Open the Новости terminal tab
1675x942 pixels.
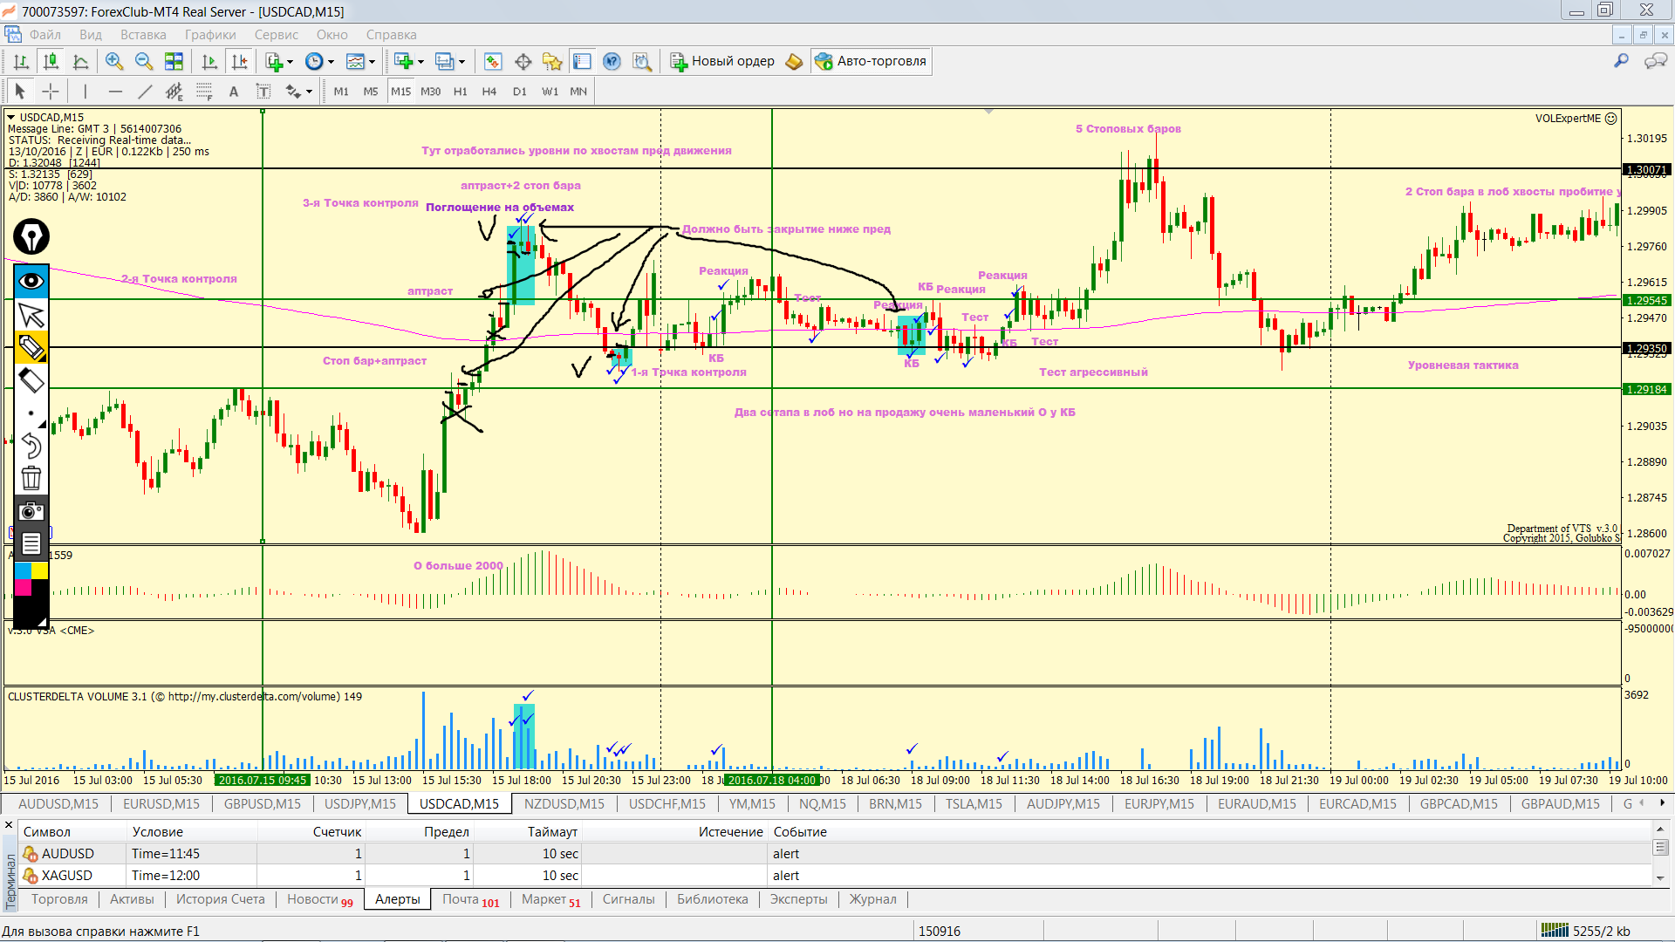click(319, 899)
